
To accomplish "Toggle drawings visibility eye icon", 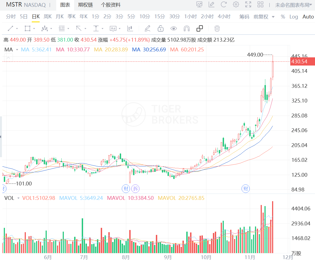I will point(174,29).
